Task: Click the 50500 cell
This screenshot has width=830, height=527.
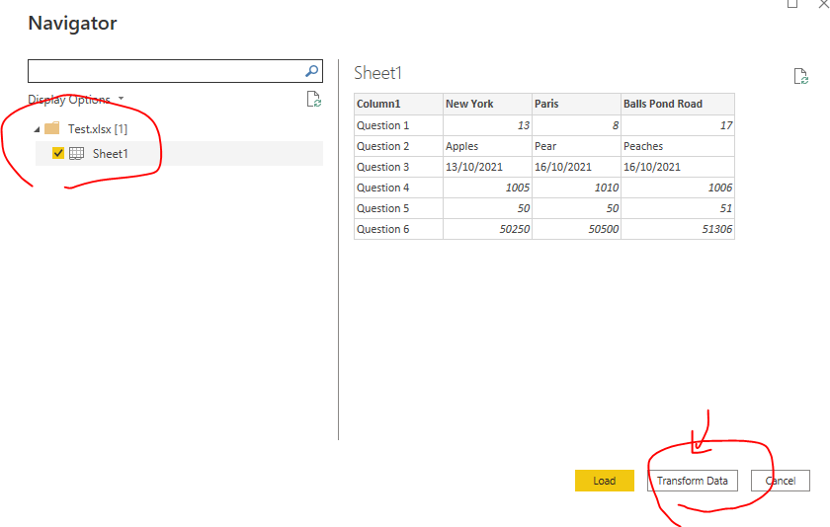Action: 576,229
